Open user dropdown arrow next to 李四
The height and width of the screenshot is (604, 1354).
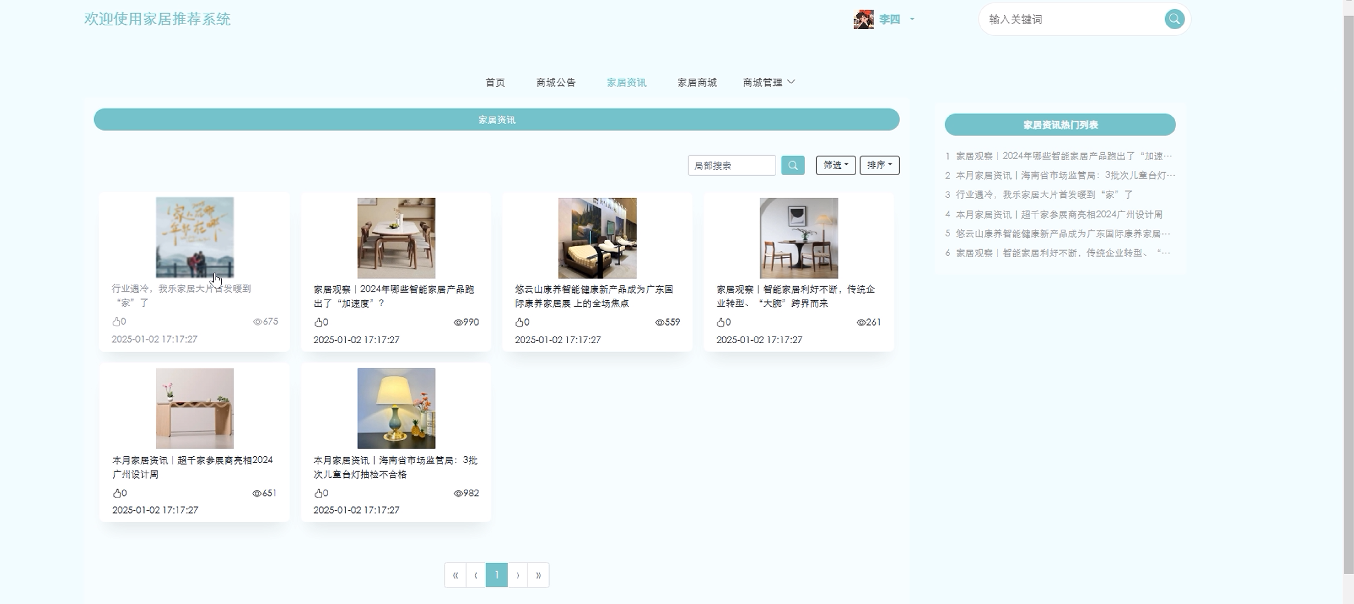click(x=912, y=19)
